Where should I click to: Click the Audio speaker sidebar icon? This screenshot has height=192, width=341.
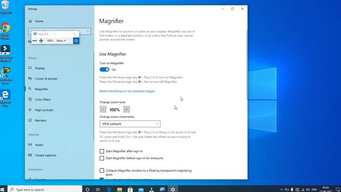tap(30, 145)
